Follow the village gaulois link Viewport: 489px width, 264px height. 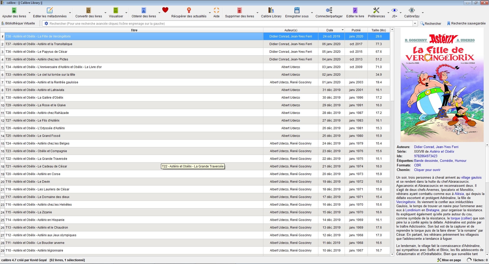click(471, 177)
